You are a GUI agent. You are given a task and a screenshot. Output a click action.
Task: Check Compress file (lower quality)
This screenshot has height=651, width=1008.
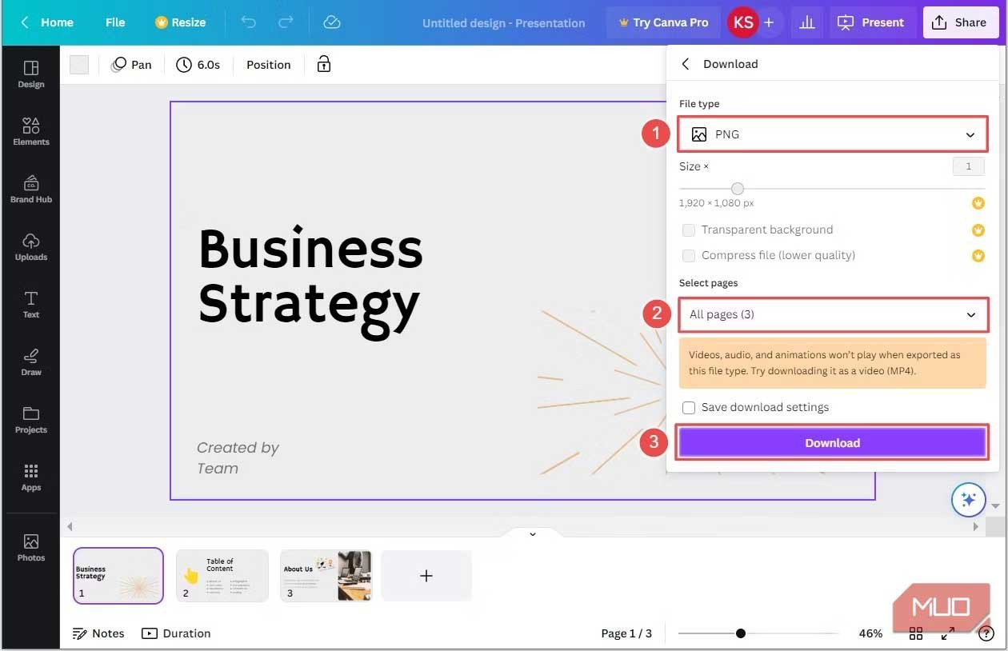click(689, 255)
